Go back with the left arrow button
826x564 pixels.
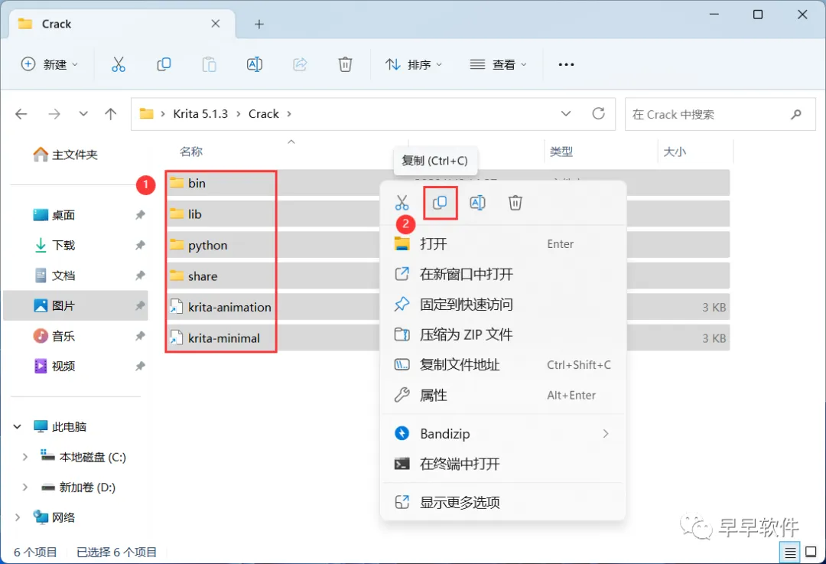21,114
